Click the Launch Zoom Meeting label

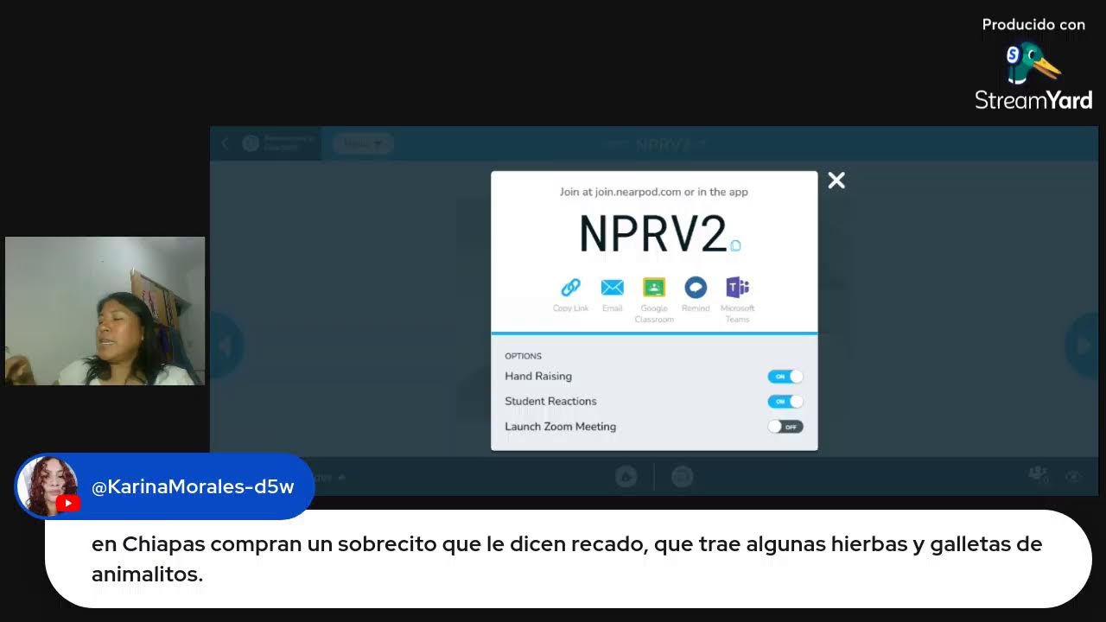point(560,427)
